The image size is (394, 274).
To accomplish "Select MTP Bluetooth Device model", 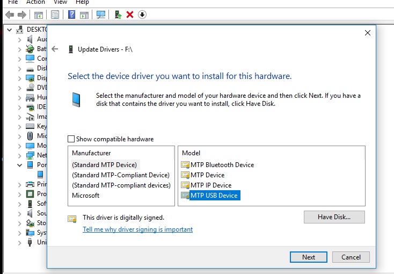I will point(222,165).
